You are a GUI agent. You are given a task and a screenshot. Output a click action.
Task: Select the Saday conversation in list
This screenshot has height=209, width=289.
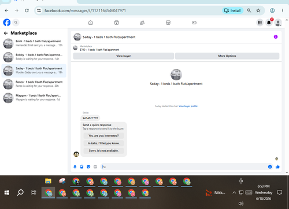(x=34, y=71)
